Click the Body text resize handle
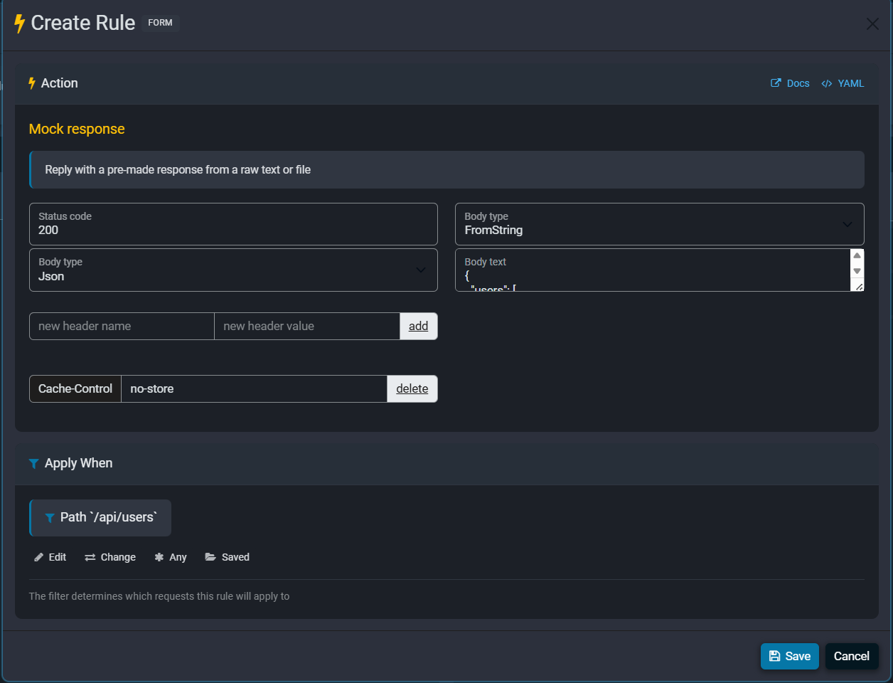This screenshot has width=893, height=683. 859,286
